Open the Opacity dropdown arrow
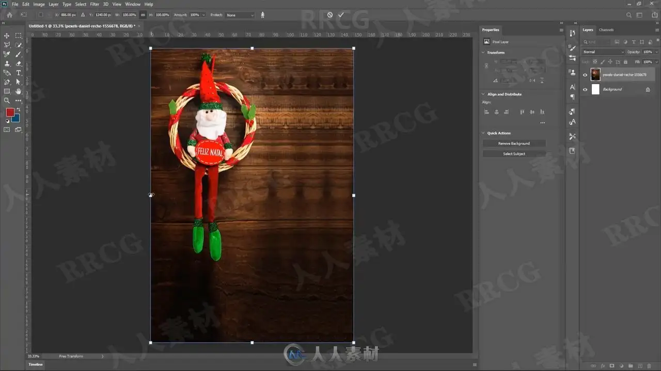Screen dimensions: 661x371 [x=657, y=52]
